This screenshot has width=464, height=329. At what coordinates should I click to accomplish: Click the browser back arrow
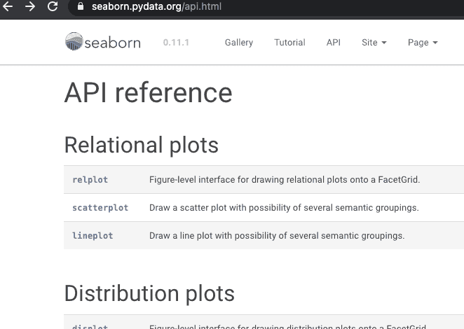[8, 7]
